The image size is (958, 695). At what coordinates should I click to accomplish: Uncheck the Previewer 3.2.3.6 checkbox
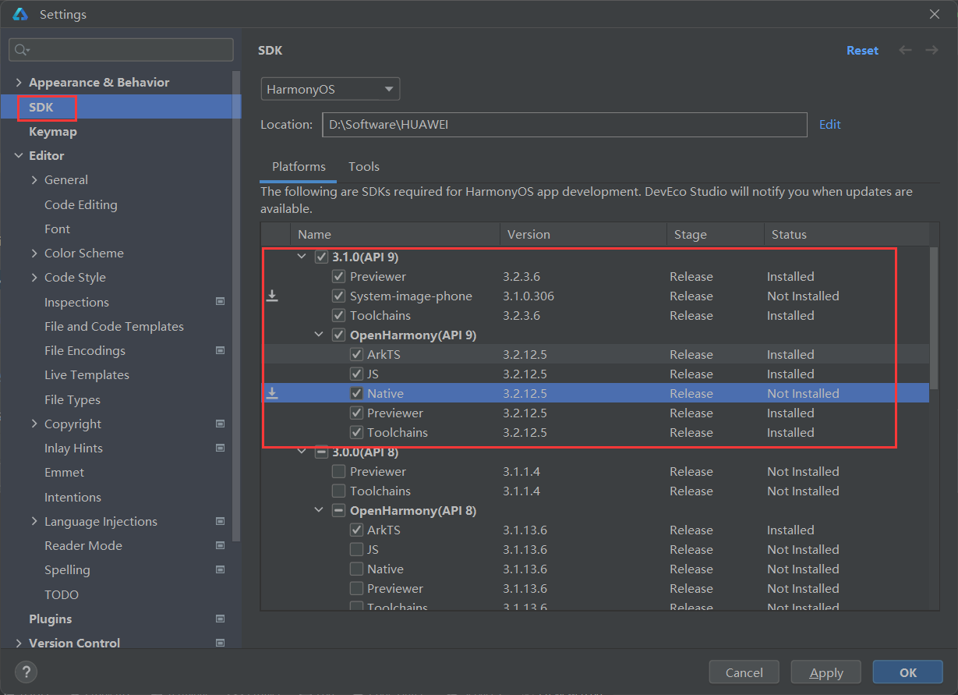point(338,276)
